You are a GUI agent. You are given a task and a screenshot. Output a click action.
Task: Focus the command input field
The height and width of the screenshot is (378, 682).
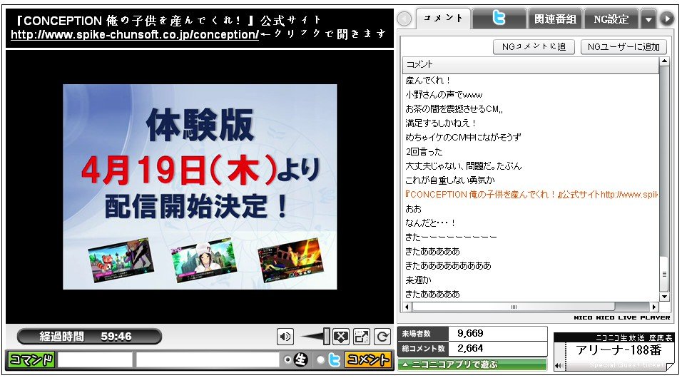pos(95,359)
